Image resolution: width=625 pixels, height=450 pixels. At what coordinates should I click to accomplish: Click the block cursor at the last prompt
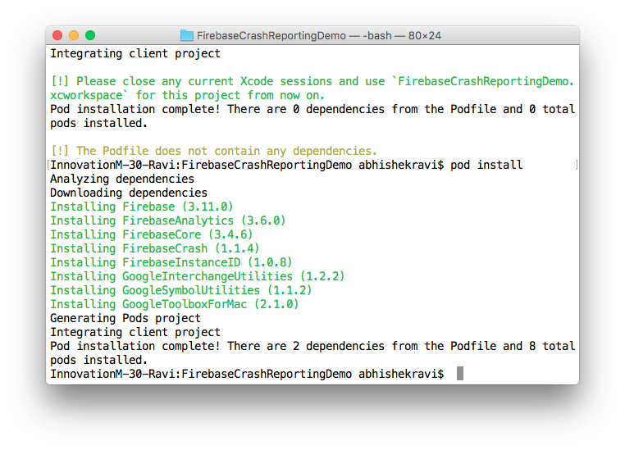[x=460, y=374]
